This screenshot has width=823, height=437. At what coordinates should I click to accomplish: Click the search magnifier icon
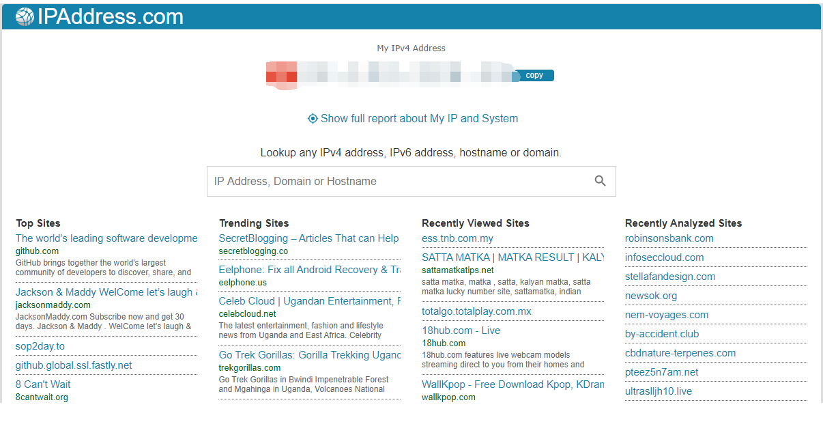click(x=601, y=181)
